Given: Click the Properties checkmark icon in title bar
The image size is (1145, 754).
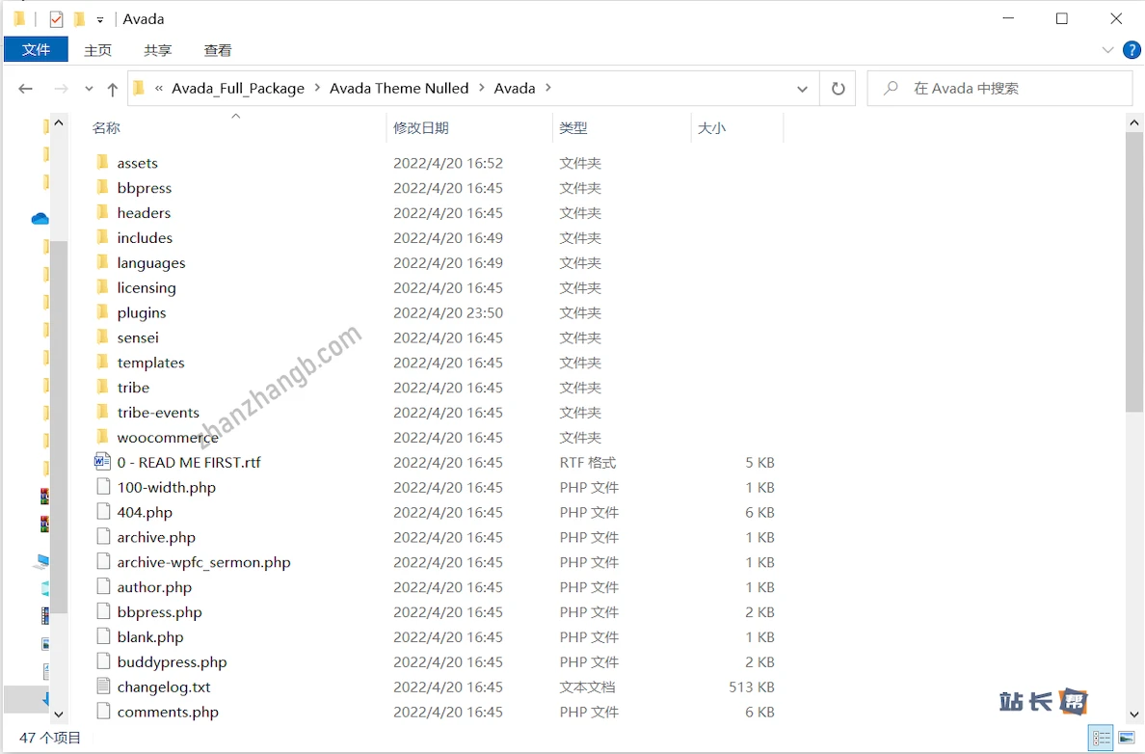Looking at the screenshot, I should [56, 19].
